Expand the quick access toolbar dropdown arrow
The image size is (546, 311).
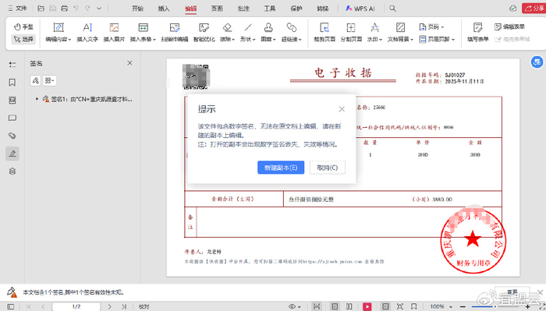[99, 9]
